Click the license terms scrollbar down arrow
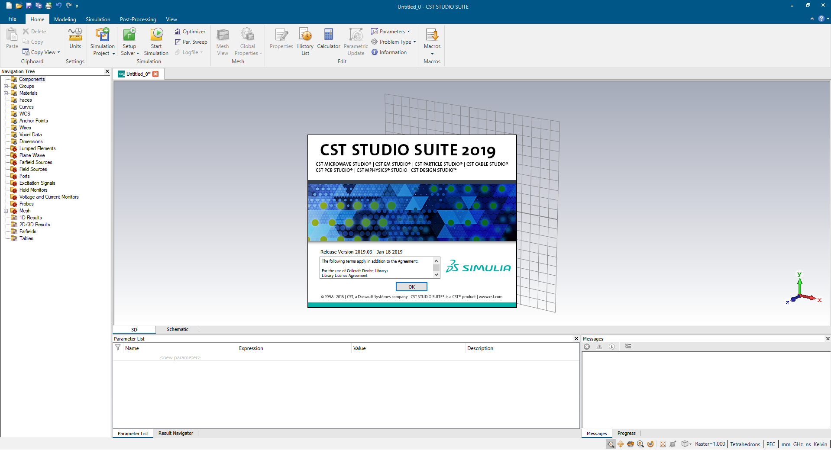Image resolution: width=831 pixels, height=450 pixels. (436, 275)
